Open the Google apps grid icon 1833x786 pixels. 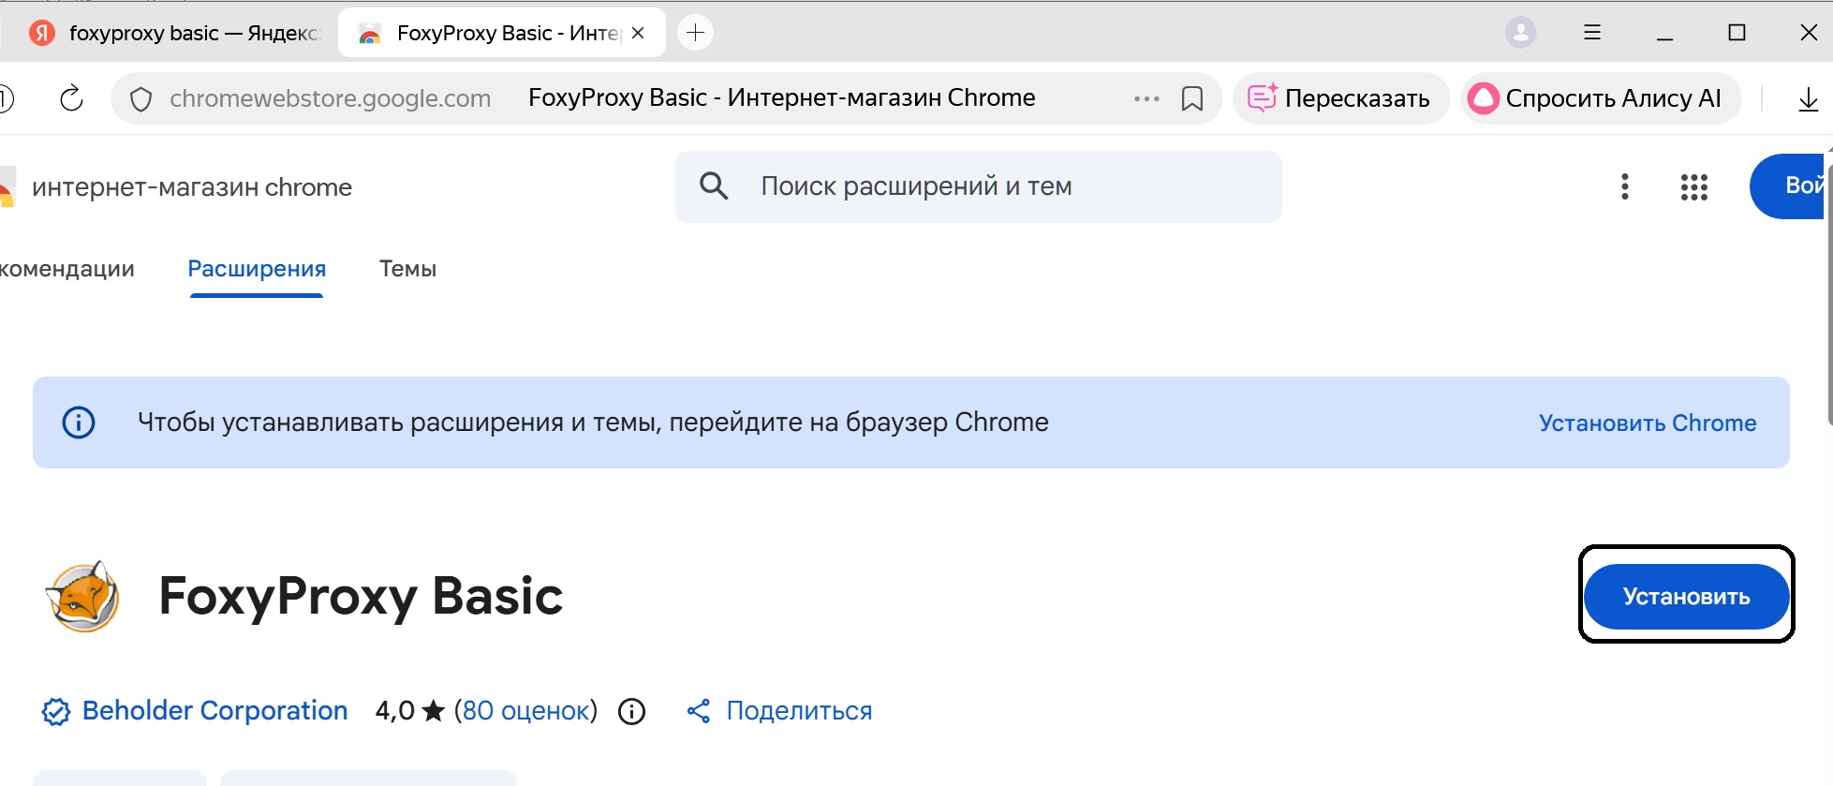1693,187
